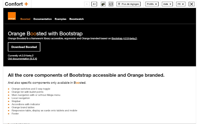
Task: Click the Orange logo
Action: tap(12, 16)
